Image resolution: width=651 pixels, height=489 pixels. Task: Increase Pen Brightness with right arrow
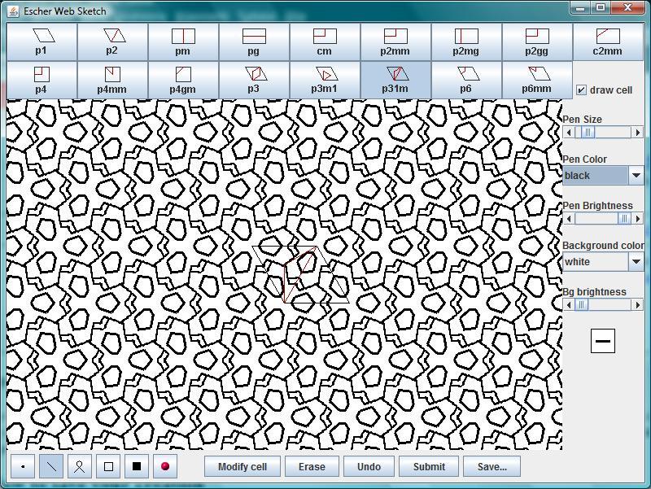pyautogui.click(x=638, y=219)
